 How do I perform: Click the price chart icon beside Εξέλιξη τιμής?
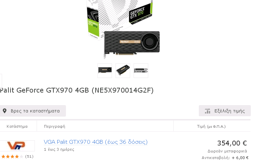(x=208, y=111)
